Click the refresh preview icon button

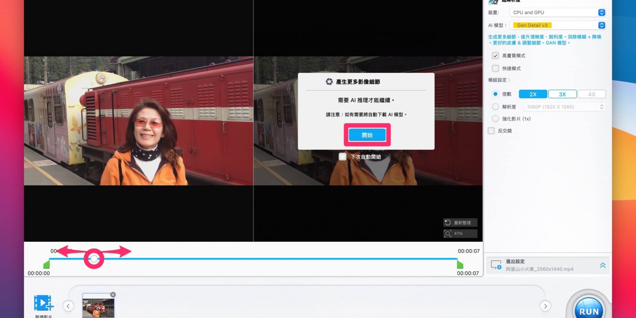[x=448, y=223]
